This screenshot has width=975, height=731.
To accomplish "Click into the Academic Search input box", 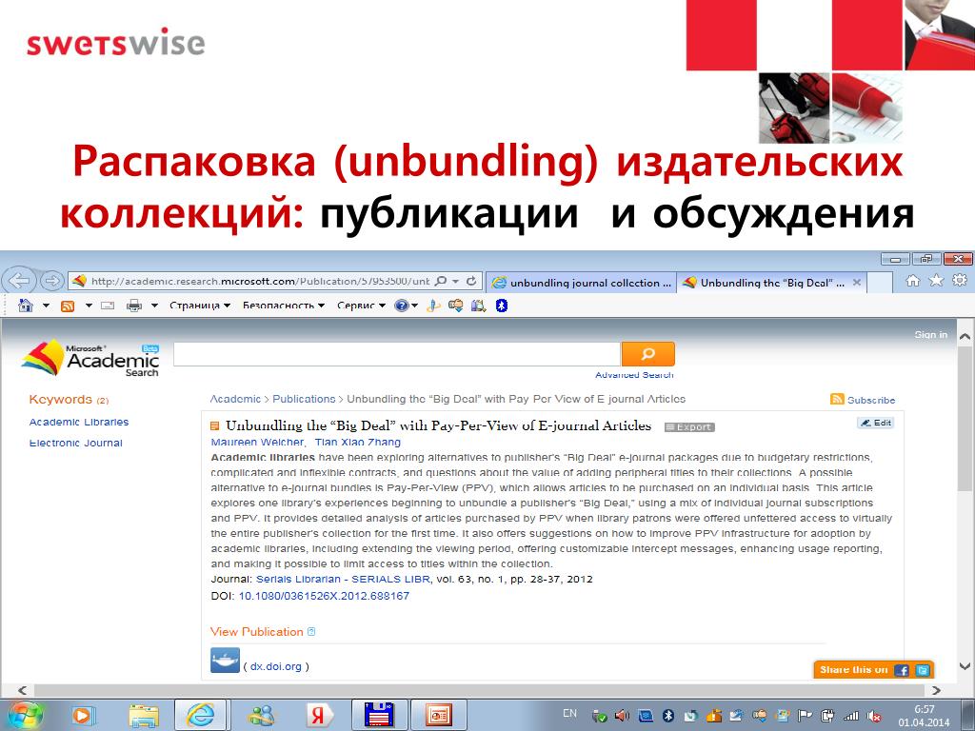I will point(397,354).
